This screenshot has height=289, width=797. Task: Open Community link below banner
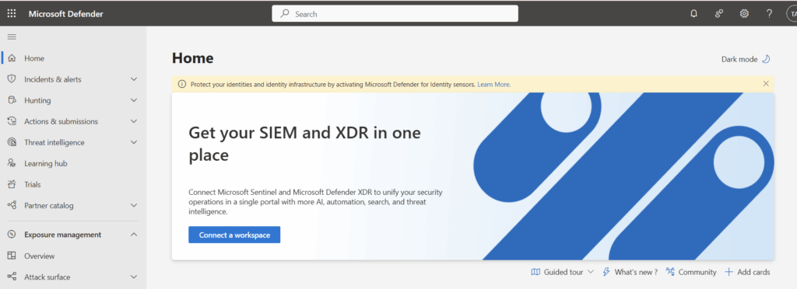tap(697, 272)
